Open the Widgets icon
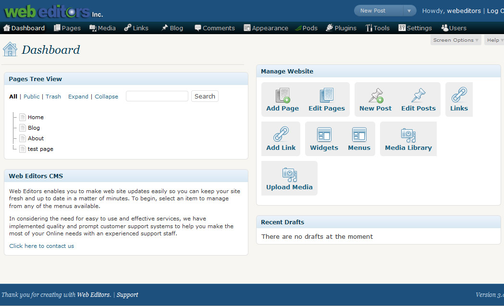The height and width of the screenshot is (306, 504). click(x=324, y=135)
